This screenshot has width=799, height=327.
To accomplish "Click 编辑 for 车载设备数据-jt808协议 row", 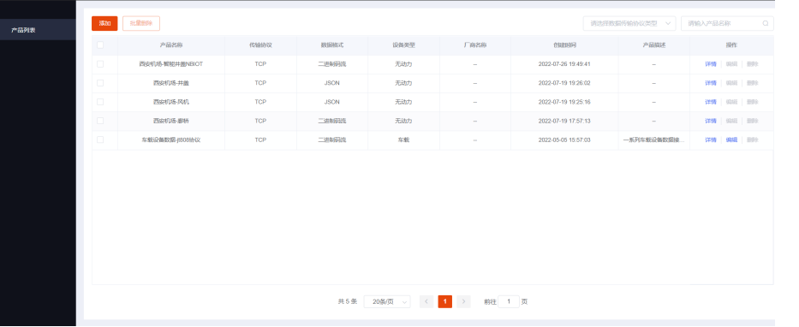I will click(731, 140).
